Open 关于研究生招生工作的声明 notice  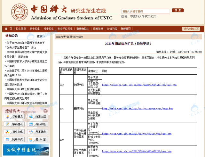click(26, 64)
